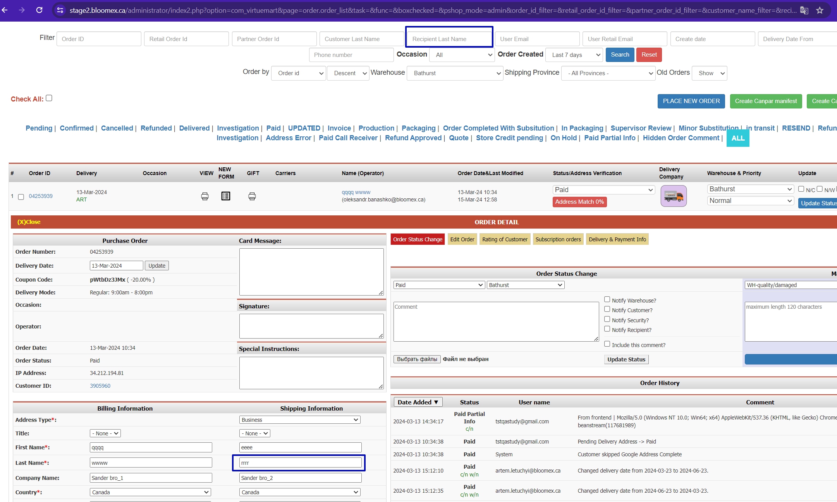Click the delivery company truck icon
Viewport: 837px width, 502px height.
coord(674,196)
